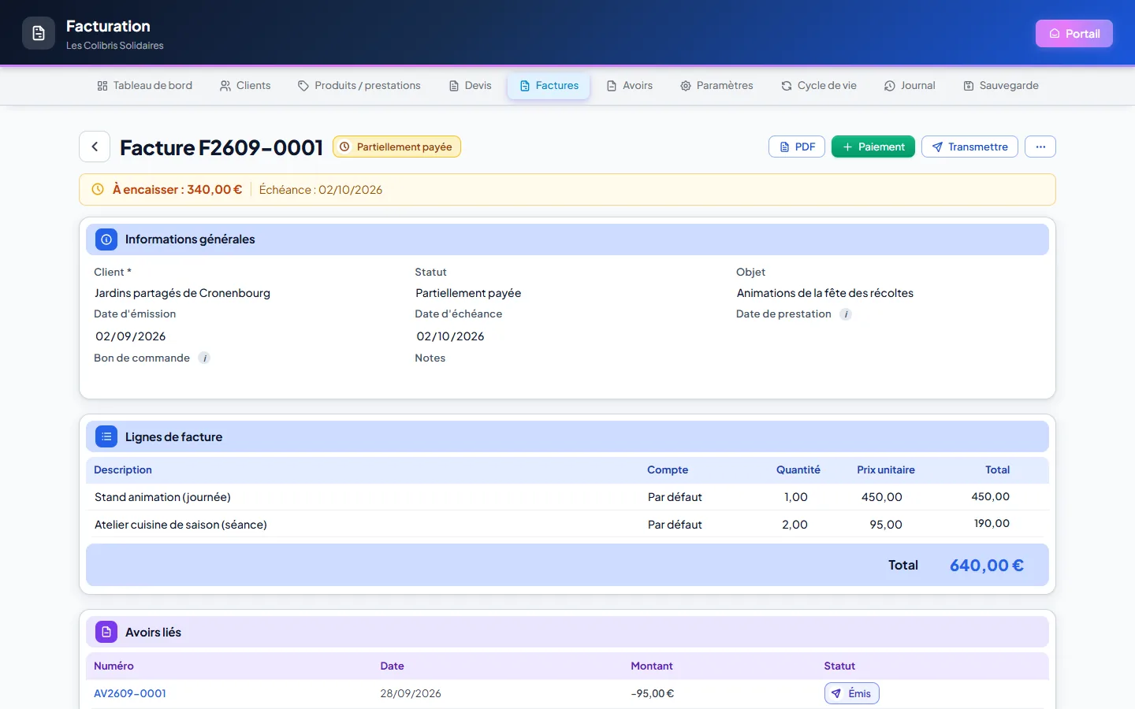Click the Lignes de facture list icon
This screenshot has width=1135, height=709.
tap(106, 436)
